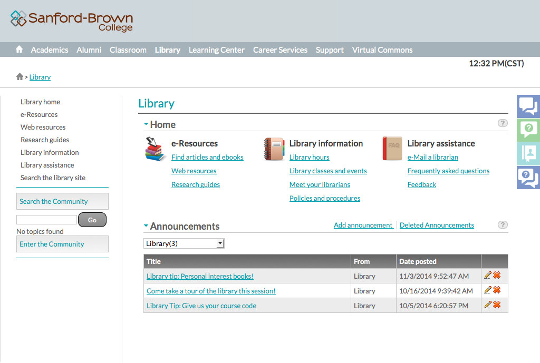Open the Learning Center menu
This screenshot has width=540, height=363.
click(216, 50)
